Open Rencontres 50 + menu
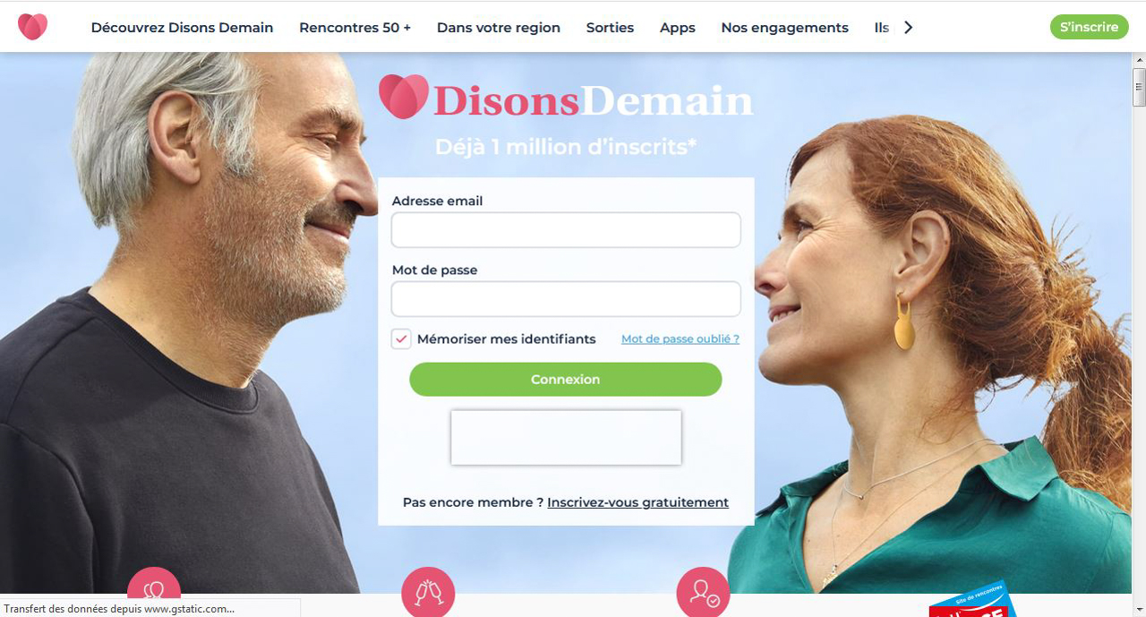Image resolution: width=1146 pixels, height=617 pixels. click(355, 28)
